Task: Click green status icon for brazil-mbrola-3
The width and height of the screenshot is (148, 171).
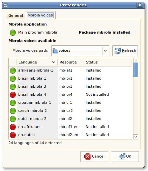Action: click(x=13, y=87)
